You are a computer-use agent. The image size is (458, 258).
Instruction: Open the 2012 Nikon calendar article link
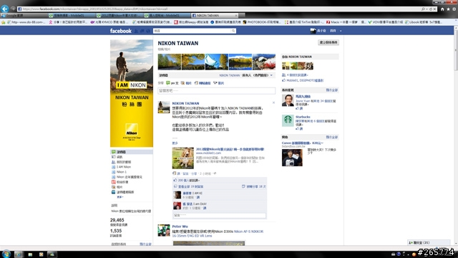pos(230,149)
